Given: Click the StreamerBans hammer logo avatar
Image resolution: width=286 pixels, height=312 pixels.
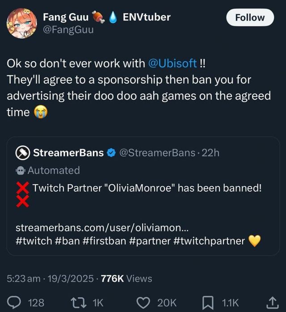Looking at the screenshot, I should 23,153.
